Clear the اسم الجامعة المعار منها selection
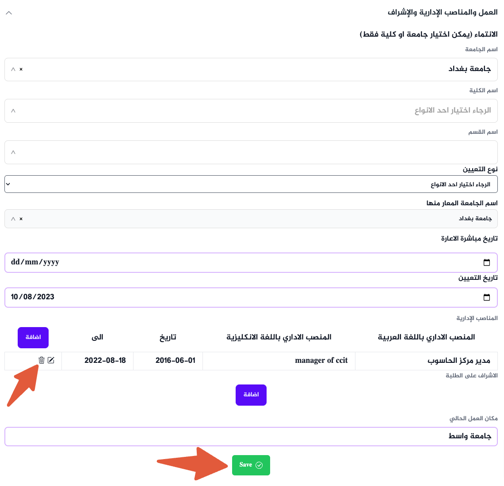 (x=21, y=219)
